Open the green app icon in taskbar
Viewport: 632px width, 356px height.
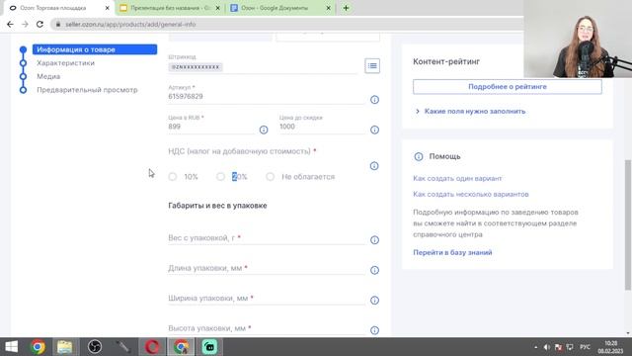209,347
